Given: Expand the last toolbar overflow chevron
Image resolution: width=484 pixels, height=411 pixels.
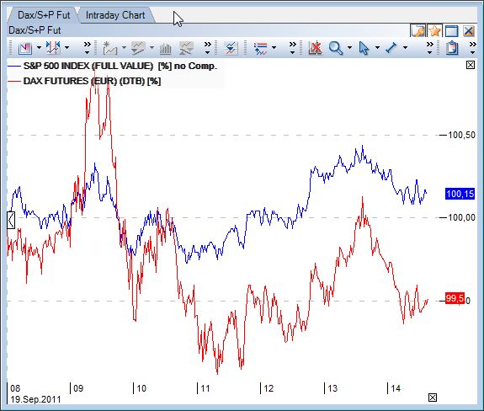Looking at the screenshot, I should (472, 48).
